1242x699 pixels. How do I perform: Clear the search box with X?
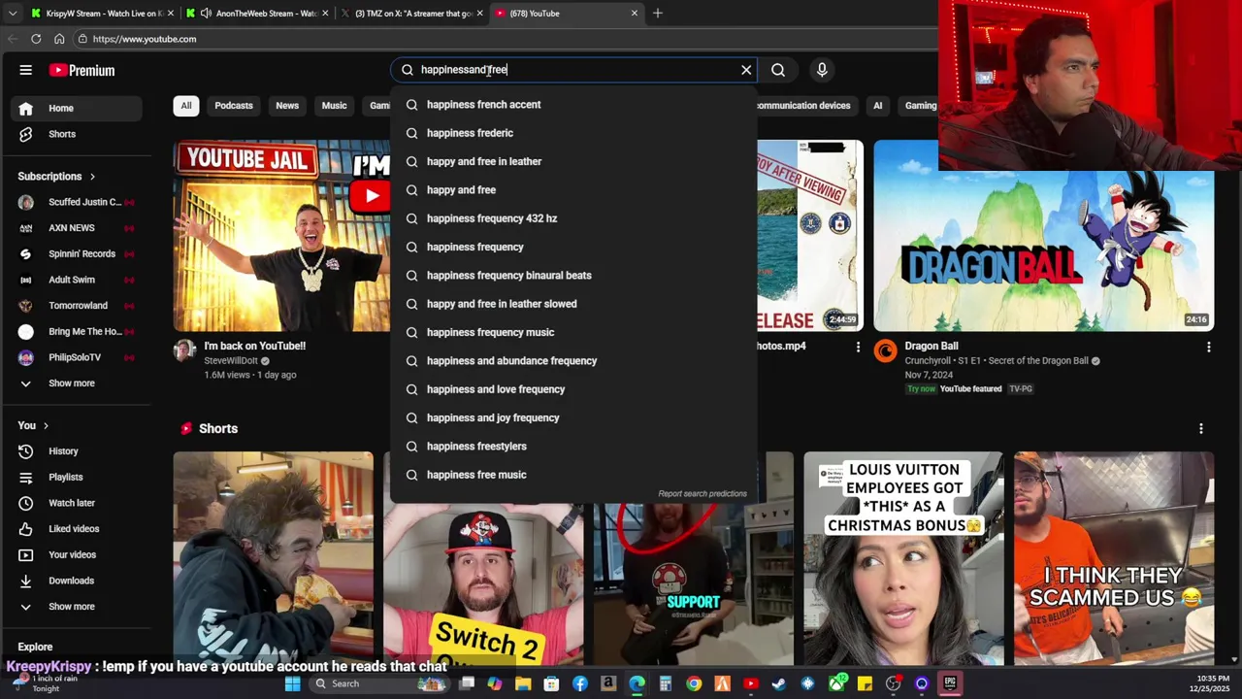pos(746,70)
